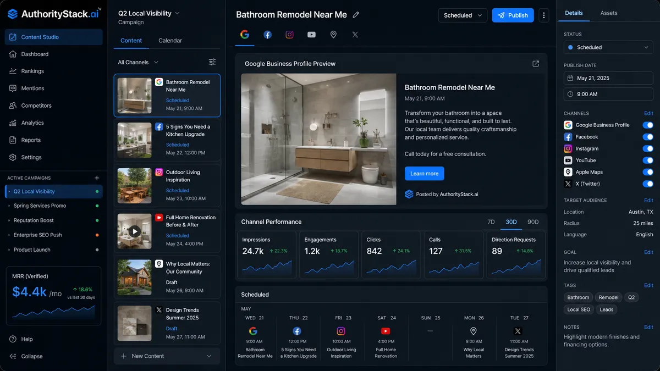The height and width of the screenshot is (371, 660).
Task: Open the Full Home Renovation video thumbnail
Action: pyautogui.click(x=135, y=231)
